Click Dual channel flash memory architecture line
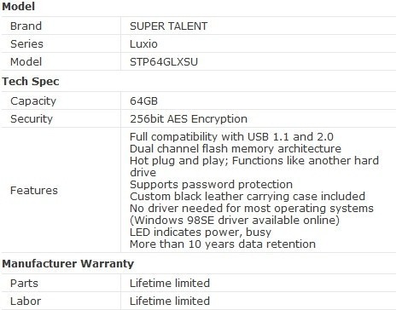The height and width of the screenshot is (310, 402). click(x=236, y=149)
